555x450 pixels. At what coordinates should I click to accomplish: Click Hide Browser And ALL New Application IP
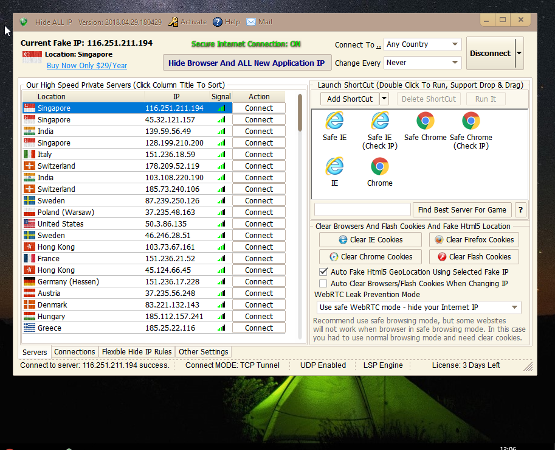point(247,63)
